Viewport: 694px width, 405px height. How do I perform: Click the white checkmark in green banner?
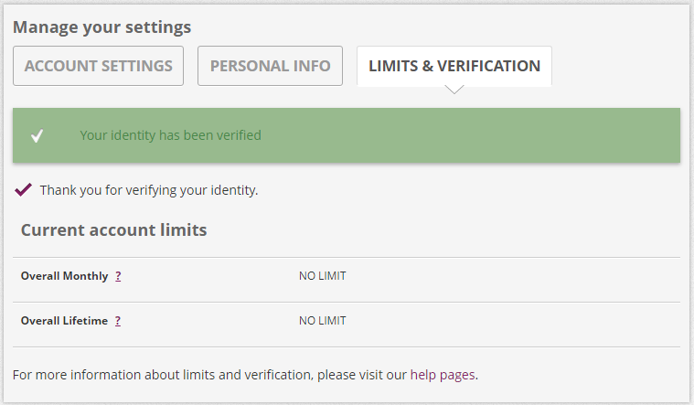(x=37, y=136)
